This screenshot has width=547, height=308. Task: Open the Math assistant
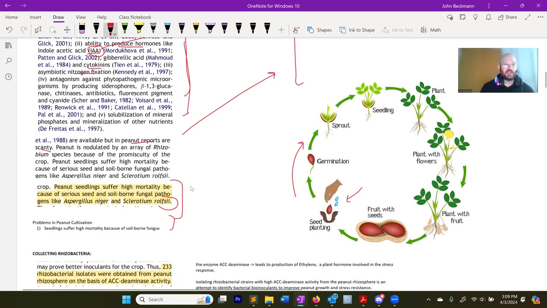point(430,30)
